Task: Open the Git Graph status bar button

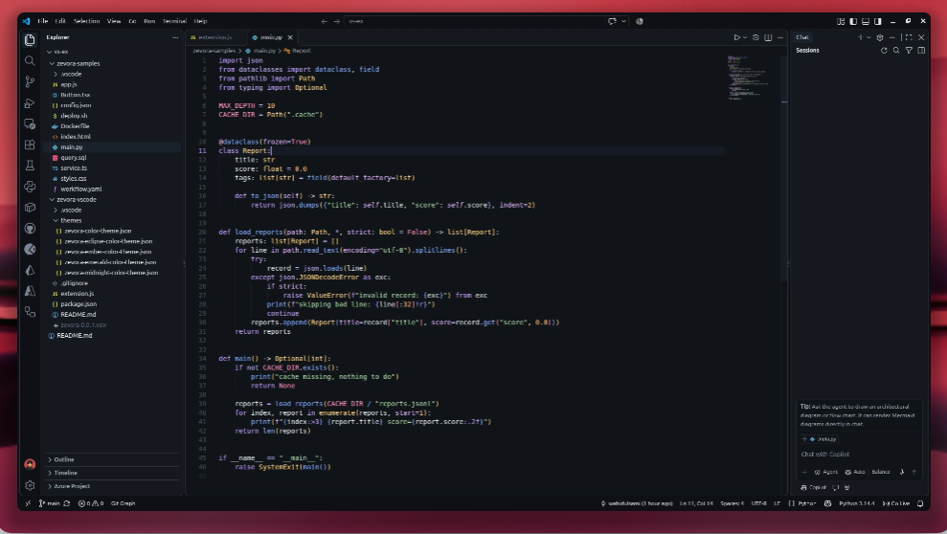Action: (124, 503)
